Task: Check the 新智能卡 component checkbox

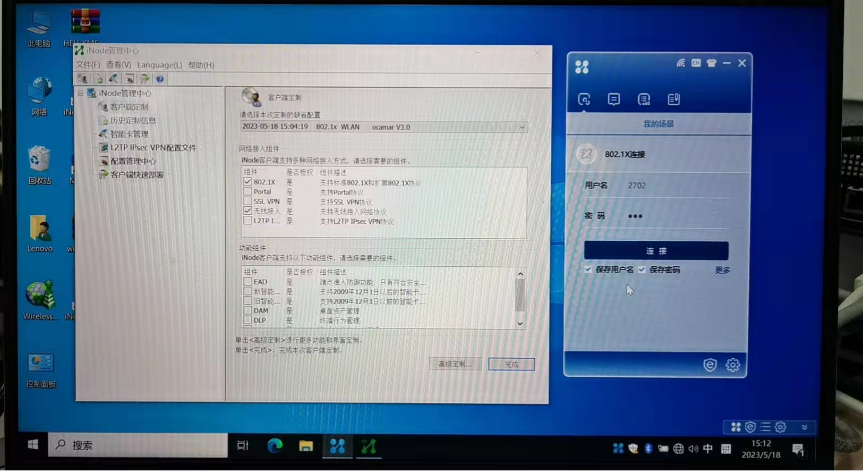Action: [247, 291]
